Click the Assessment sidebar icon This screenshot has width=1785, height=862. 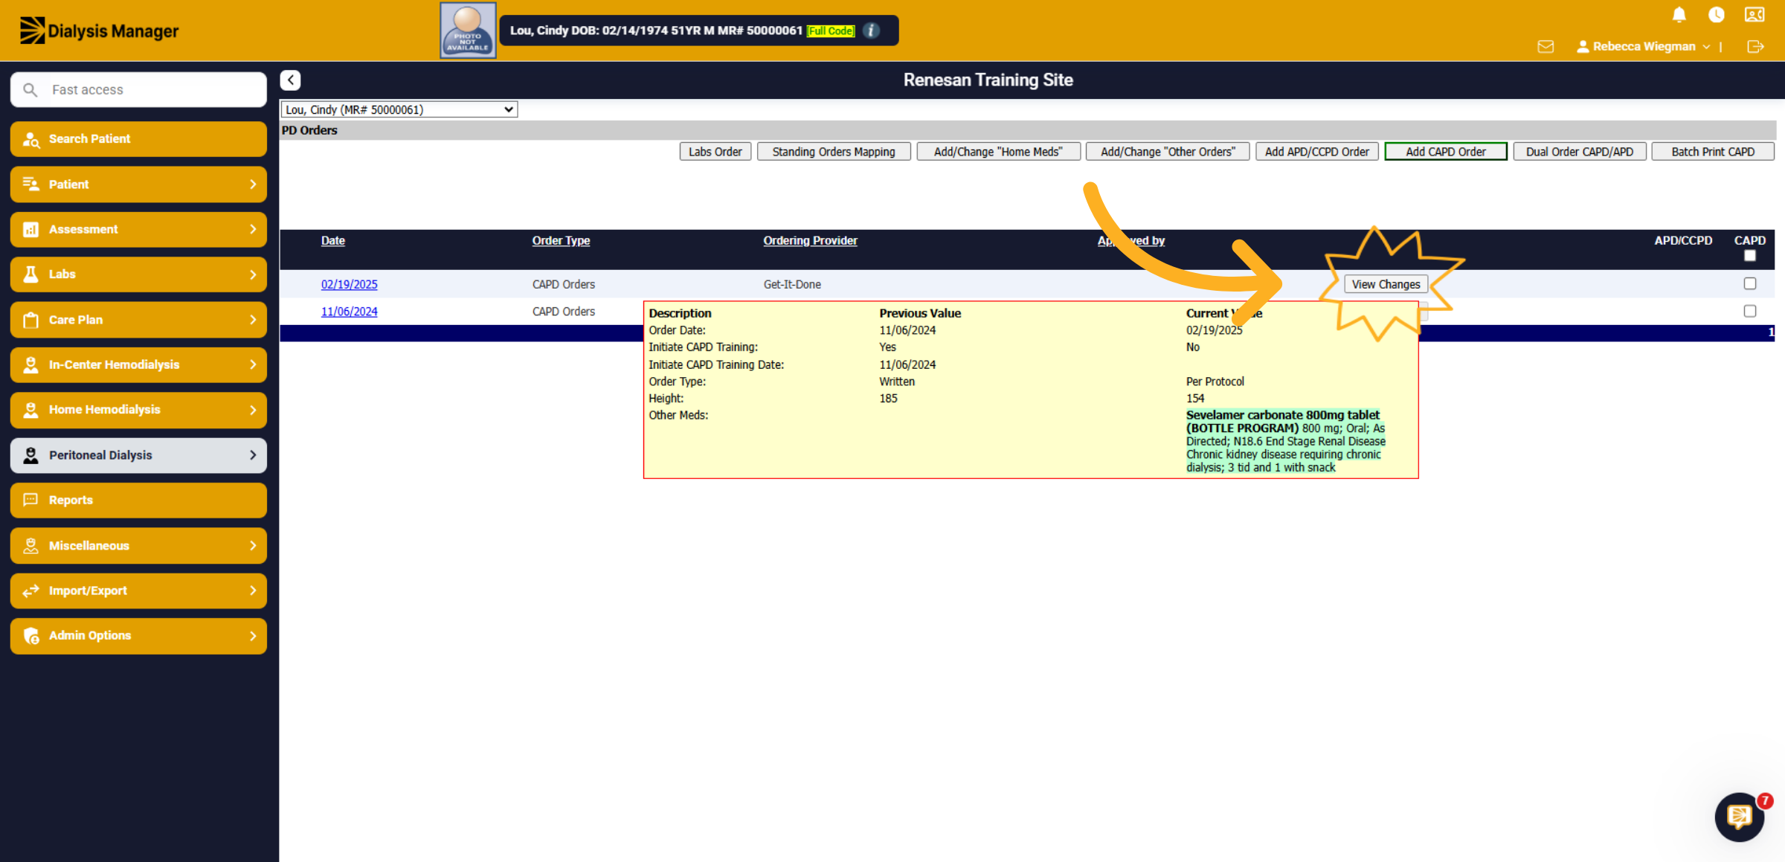pos(30,229)
